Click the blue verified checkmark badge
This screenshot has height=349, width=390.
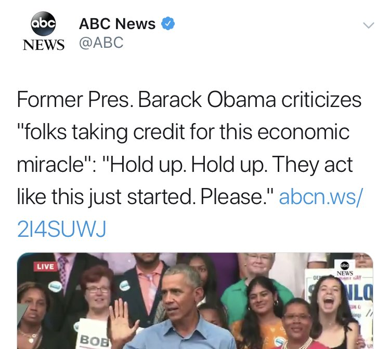(x=168, y=23)
